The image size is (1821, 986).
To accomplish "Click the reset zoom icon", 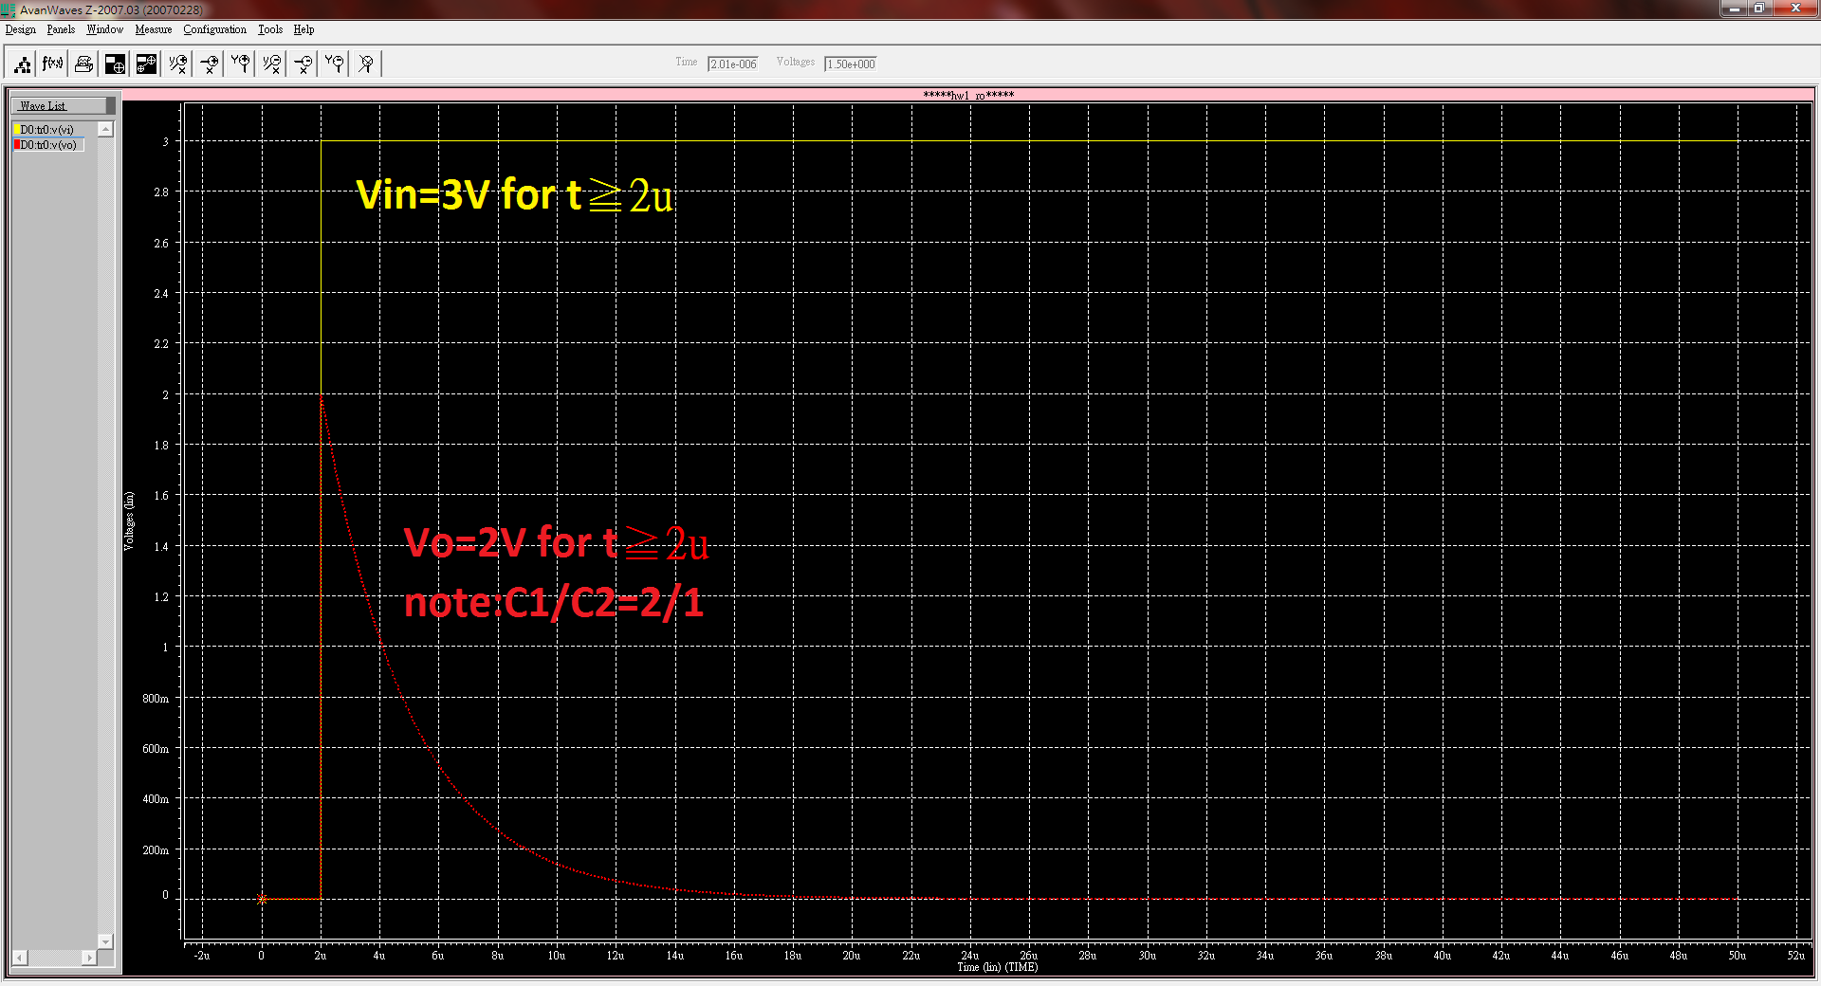I will [x=366, y=64].
